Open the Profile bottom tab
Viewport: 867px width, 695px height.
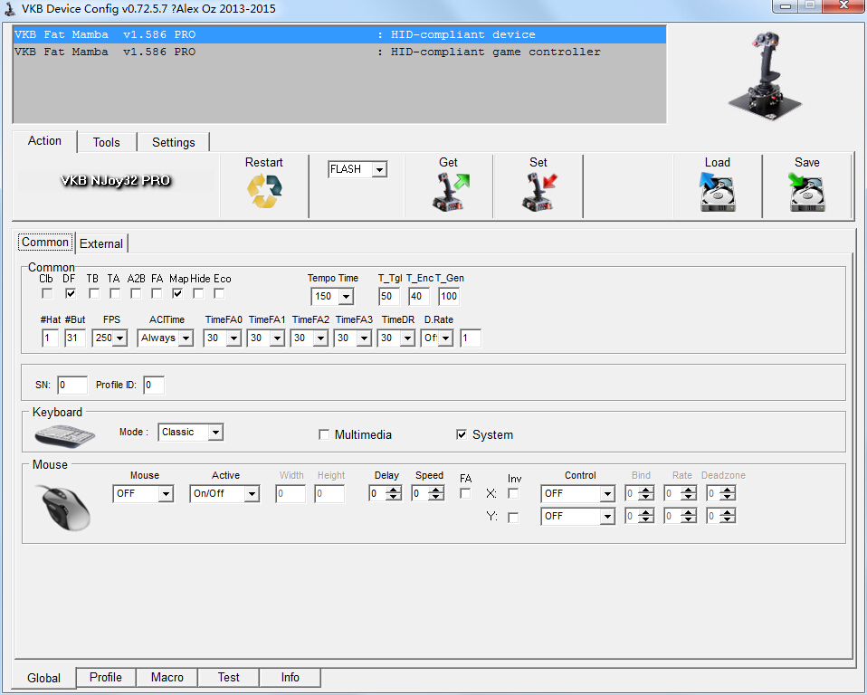[106, 677]
